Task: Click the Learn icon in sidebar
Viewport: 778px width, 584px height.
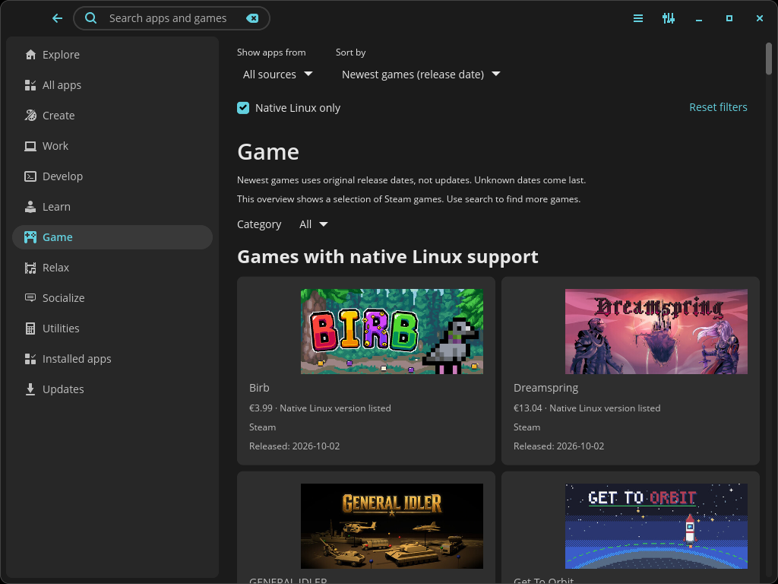Action: click(x=30, y=207)
